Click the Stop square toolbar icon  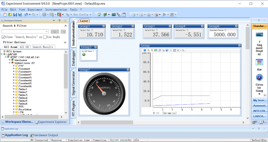click(x=172, y=15)
